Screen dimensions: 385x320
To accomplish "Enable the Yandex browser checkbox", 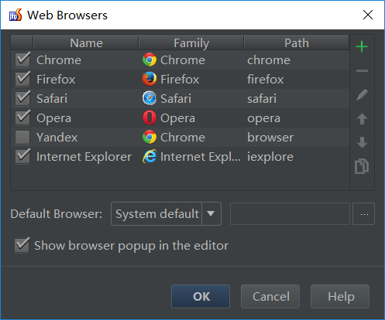I will click(22, 137).
